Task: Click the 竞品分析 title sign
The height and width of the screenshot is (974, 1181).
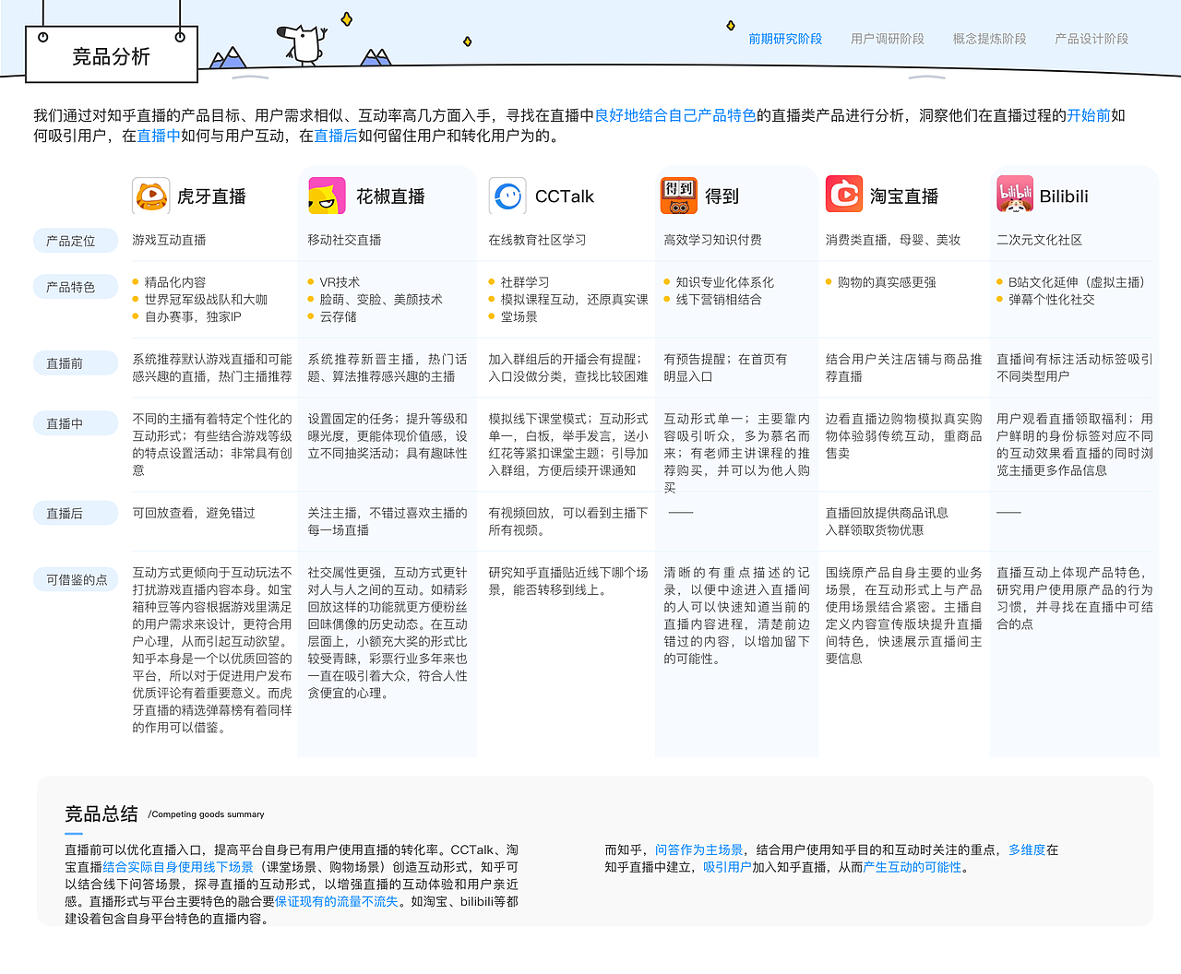Action: (x=112, y=56)
